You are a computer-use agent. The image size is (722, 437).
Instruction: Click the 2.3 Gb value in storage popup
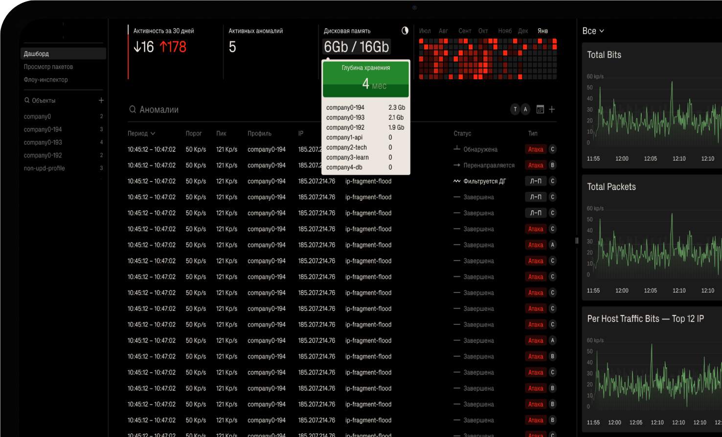click(x=397, y=108)
